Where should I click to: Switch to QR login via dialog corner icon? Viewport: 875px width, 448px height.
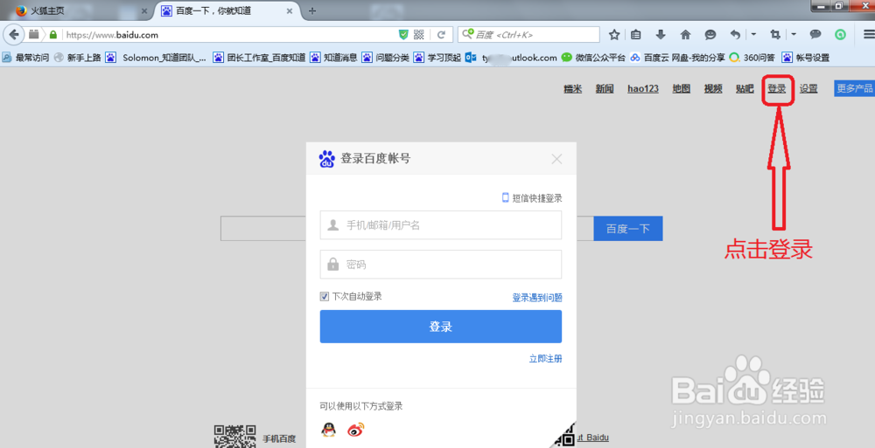click(565, 437)
